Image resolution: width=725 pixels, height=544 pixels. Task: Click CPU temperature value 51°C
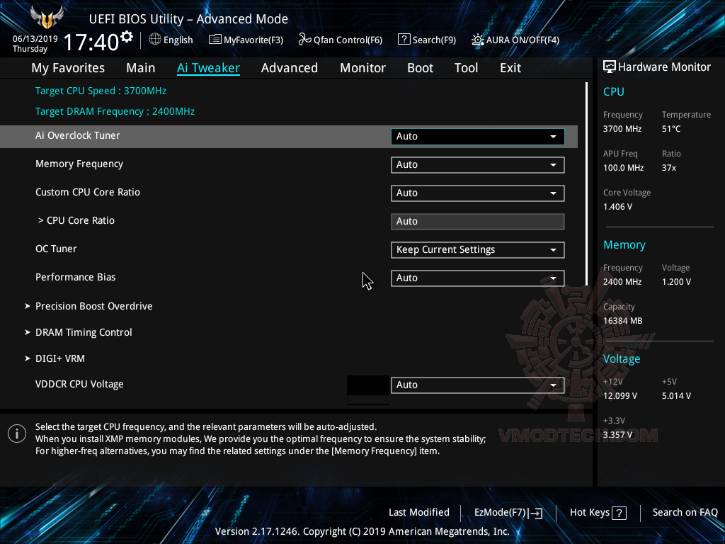point(671,129)
